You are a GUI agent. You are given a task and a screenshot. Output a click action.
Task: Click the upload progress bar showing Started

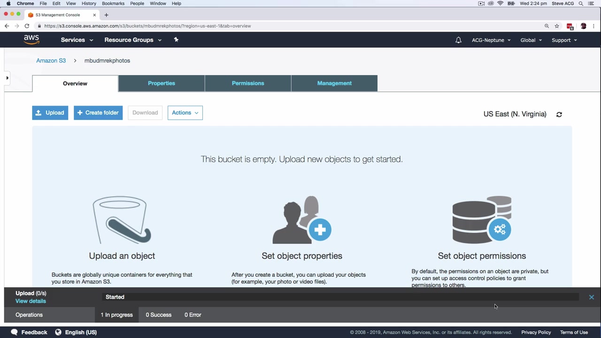point(340,297)
